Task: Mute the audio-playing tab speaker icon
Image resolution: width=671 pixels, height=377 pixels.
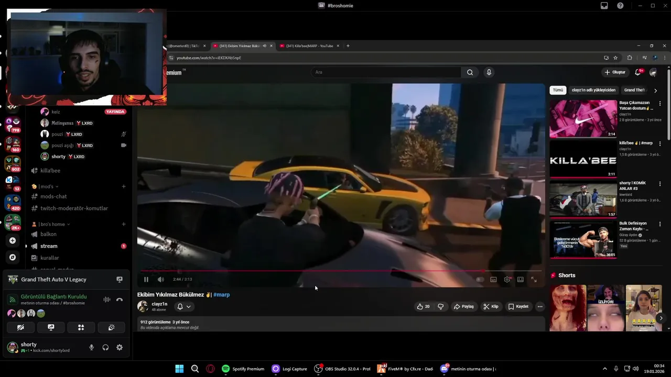Action: tap(264, 46)
